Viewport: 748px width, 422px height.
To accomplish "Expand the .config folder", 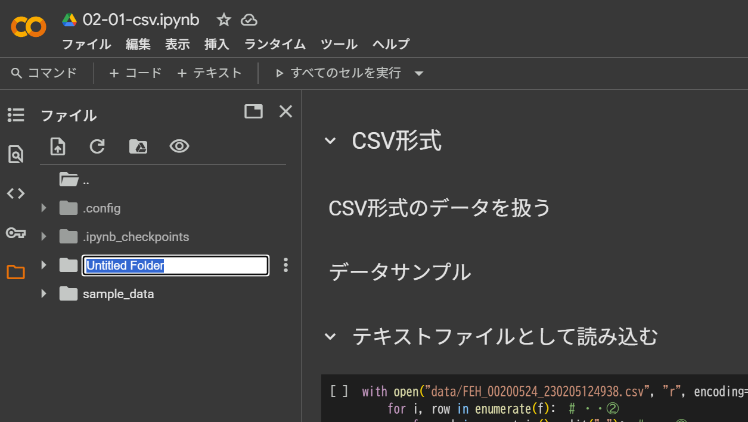I will tap(44, 208).
